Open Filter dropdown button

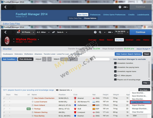point(146,83)
